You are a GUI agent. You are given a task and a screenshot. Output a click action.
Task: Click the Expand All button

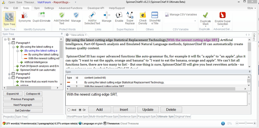pos(13,94)
